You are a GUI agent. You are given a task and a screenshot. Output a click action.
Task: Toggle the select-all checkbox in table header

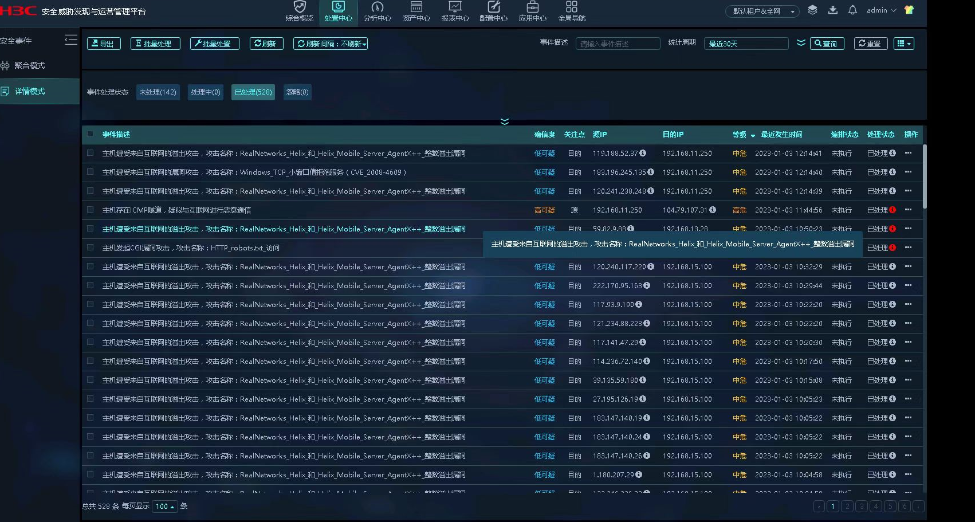pyautogui.click(x=91, y=134)
